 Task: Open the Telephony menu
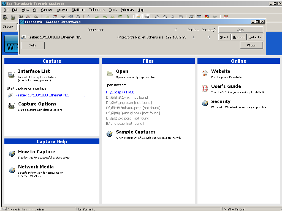tap(97, 10)
